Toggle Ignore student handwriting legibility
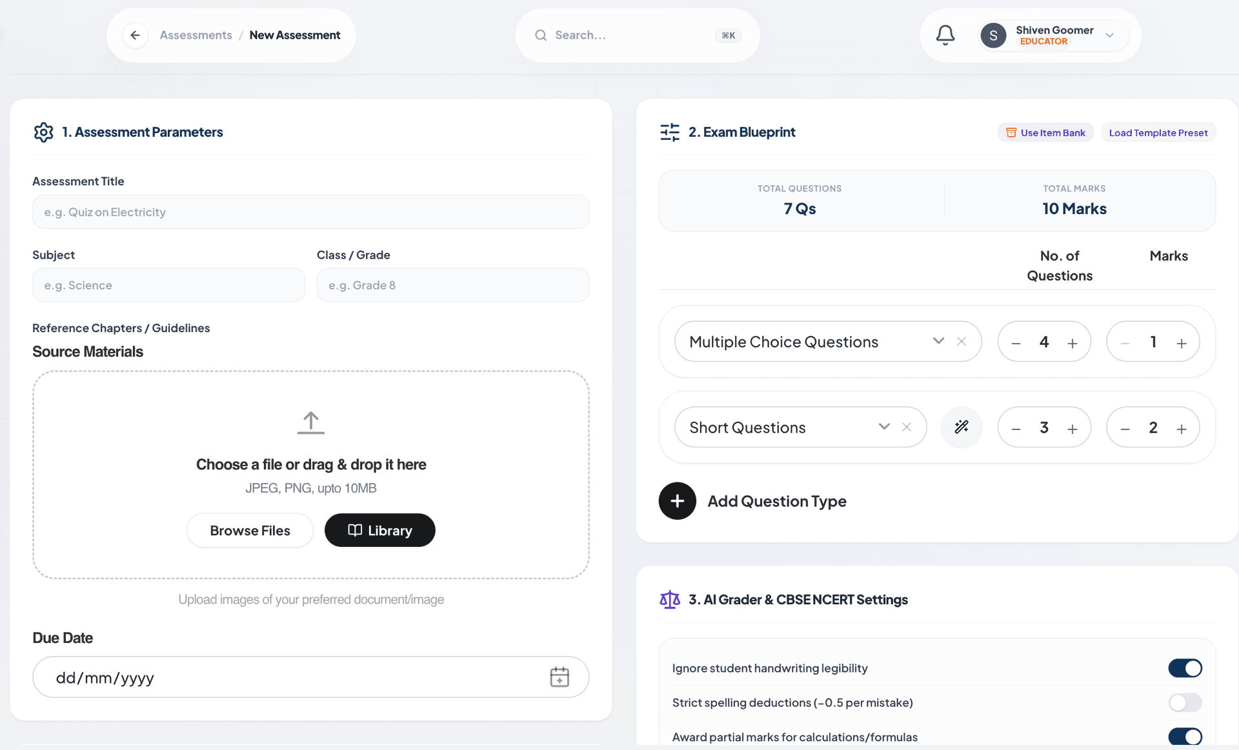 pos(1185,668)
